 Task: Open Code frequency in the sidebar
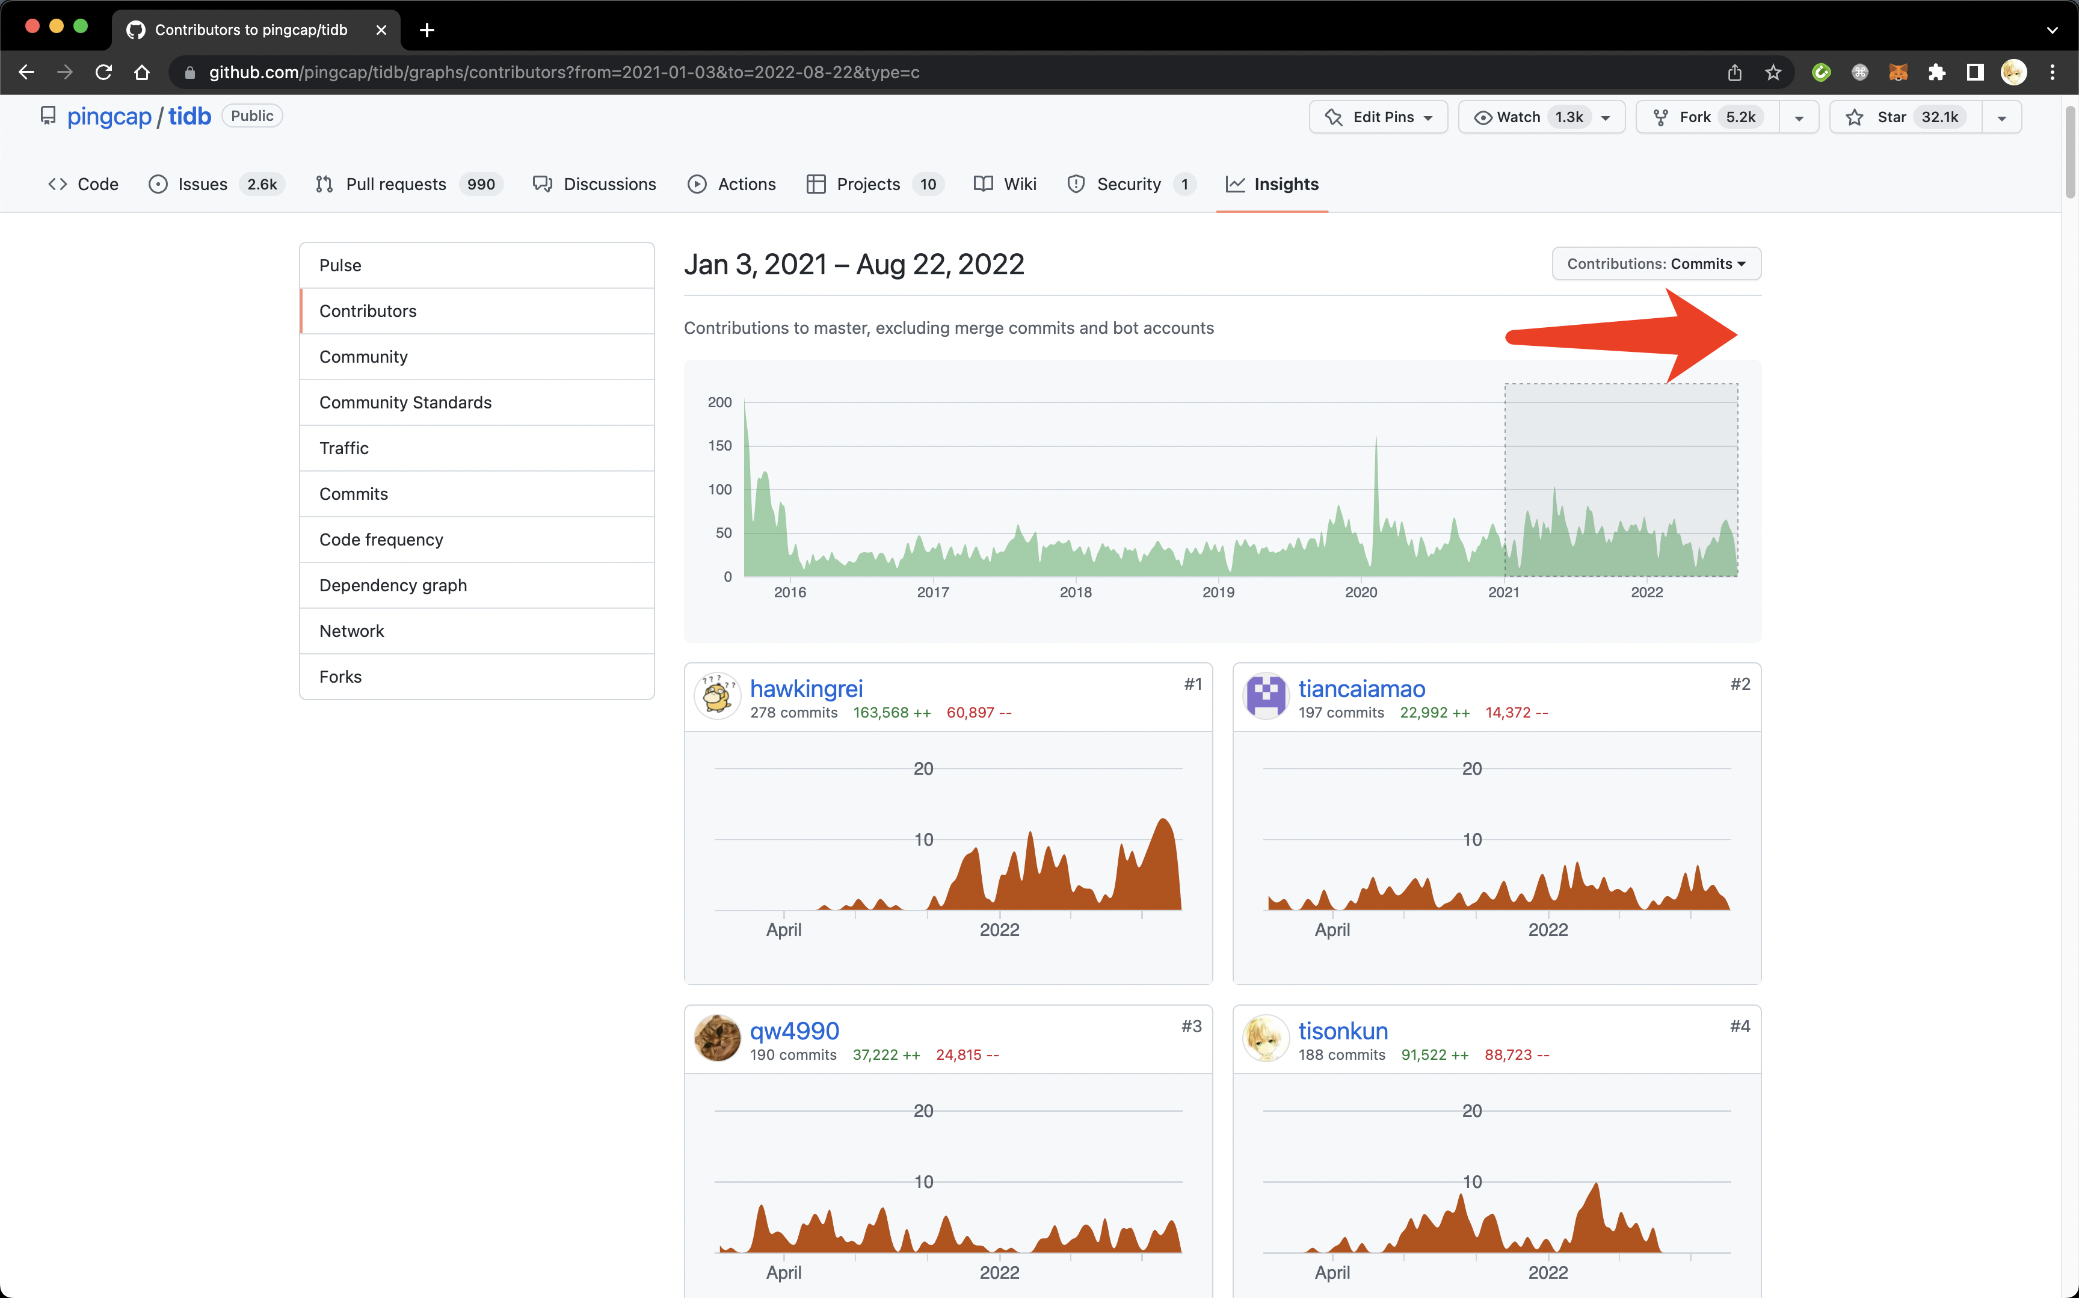pyautogui.click(x=477, y=539)
